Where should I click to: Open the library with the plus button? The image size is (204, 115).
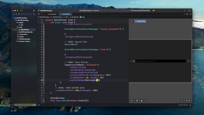(185, 11)
